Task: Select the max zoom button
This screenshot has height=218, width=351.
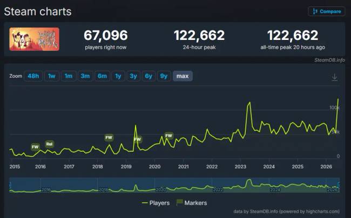Action: coord(183,76)
